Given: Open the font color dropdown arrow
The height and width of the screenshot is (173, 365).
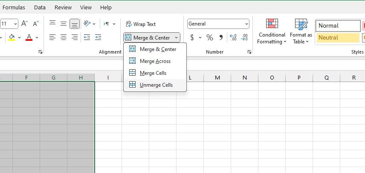Looking at the screenshot, I should click(37, 37).
